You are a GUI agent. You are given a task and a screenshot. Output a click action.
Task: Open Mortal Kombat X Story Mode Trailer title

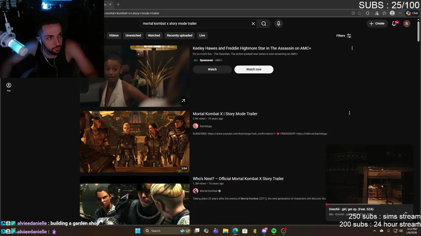coord(225,114)
